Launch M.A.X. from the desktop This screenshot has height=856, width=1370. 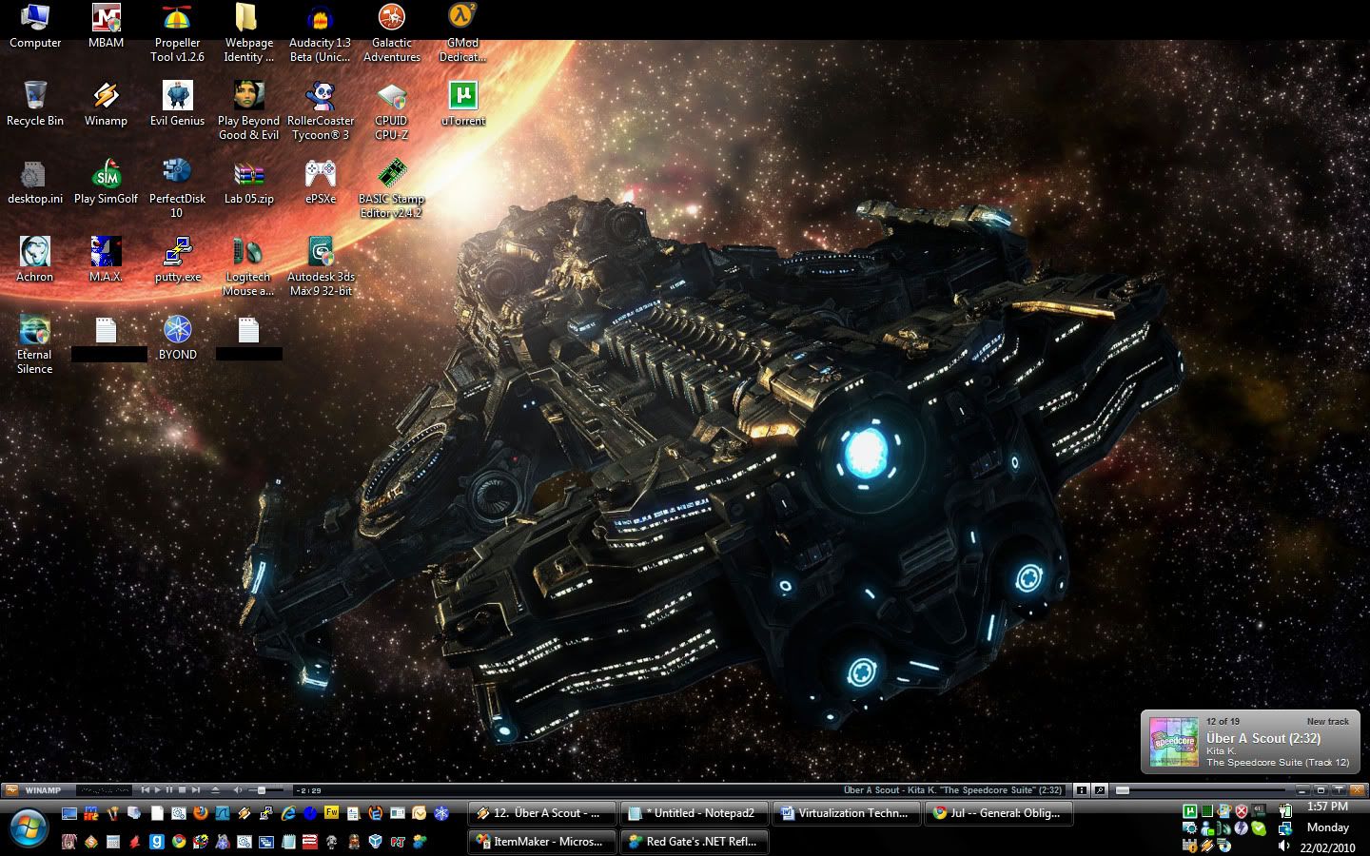106,260
